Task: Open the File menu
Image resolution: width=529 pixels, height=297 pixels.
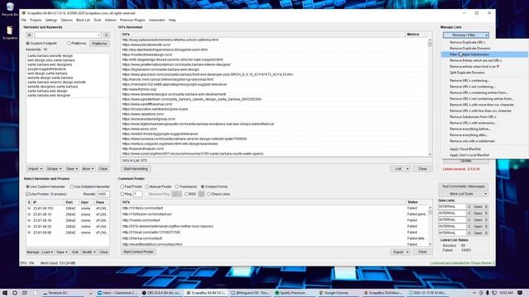Action: (x=24, y=20)
